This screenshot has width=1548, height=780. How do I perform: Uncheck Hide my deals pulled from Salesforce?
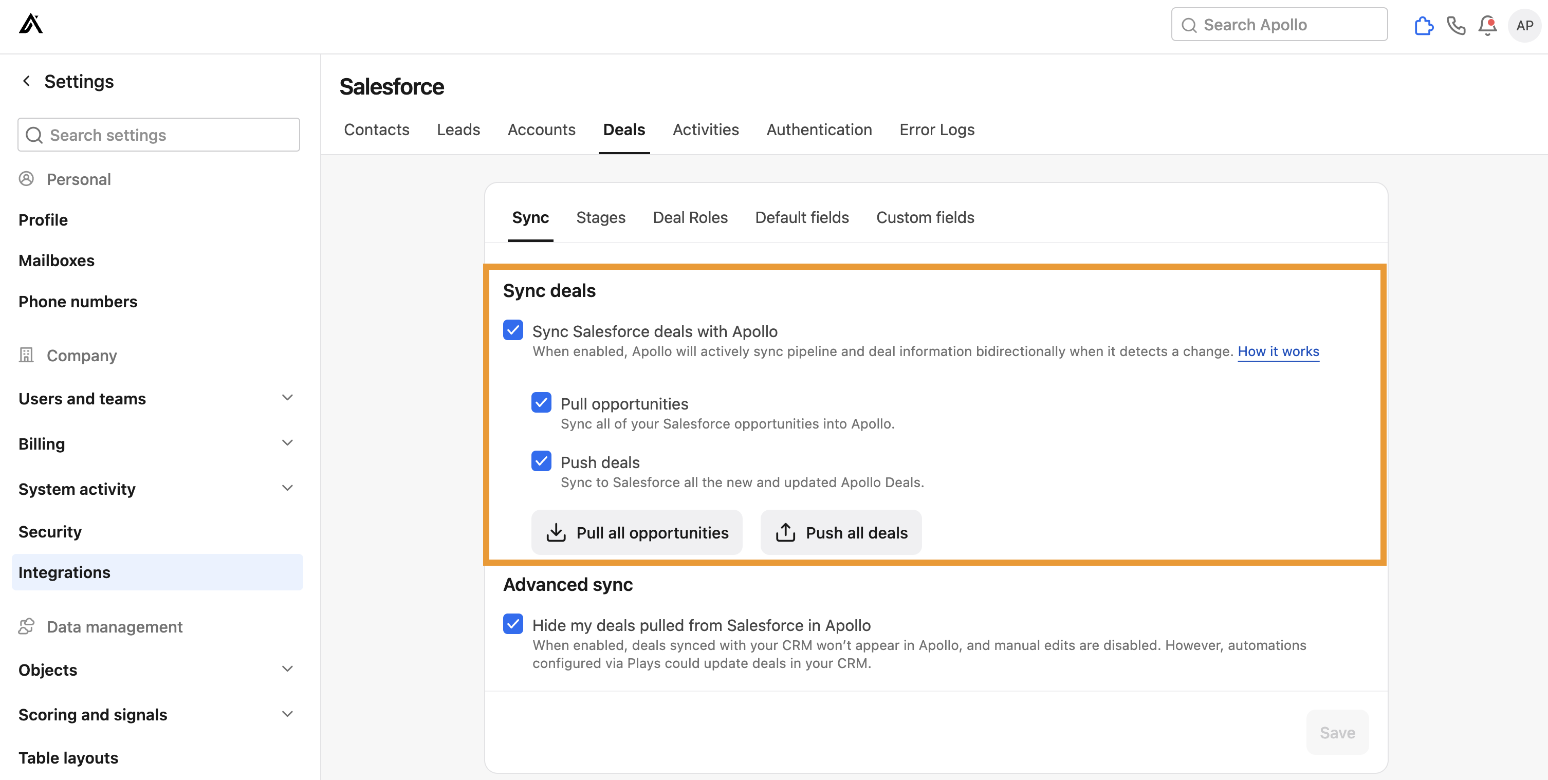coord(512,624)
